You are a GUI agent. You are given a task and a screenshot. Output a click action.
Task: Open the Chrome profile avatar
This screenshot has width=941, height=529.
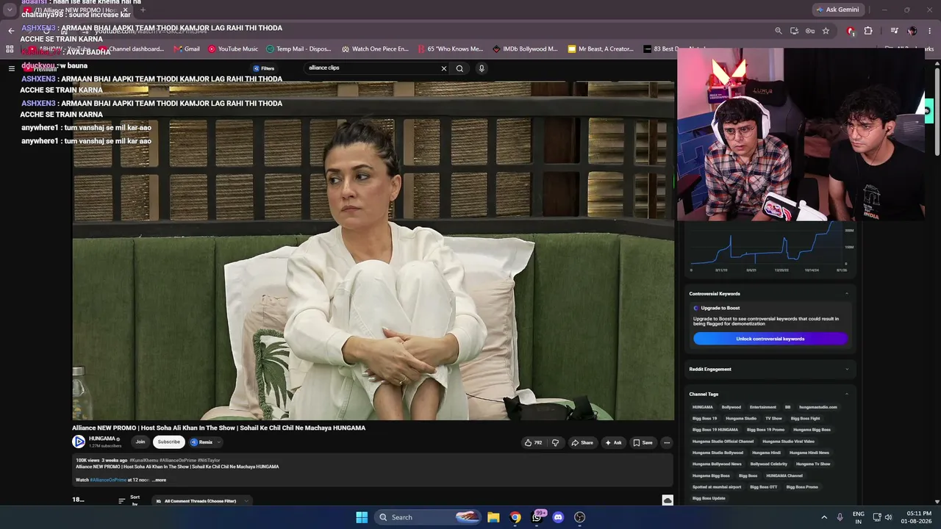(912, 31)
